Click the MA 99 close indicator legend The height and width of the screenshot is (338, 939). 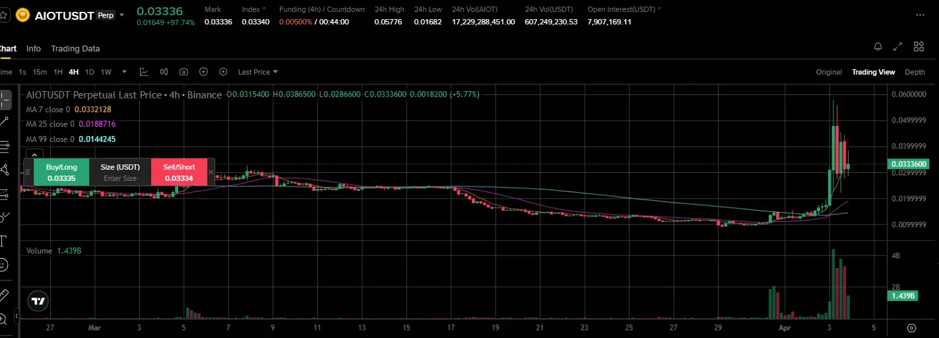[71, 139]
